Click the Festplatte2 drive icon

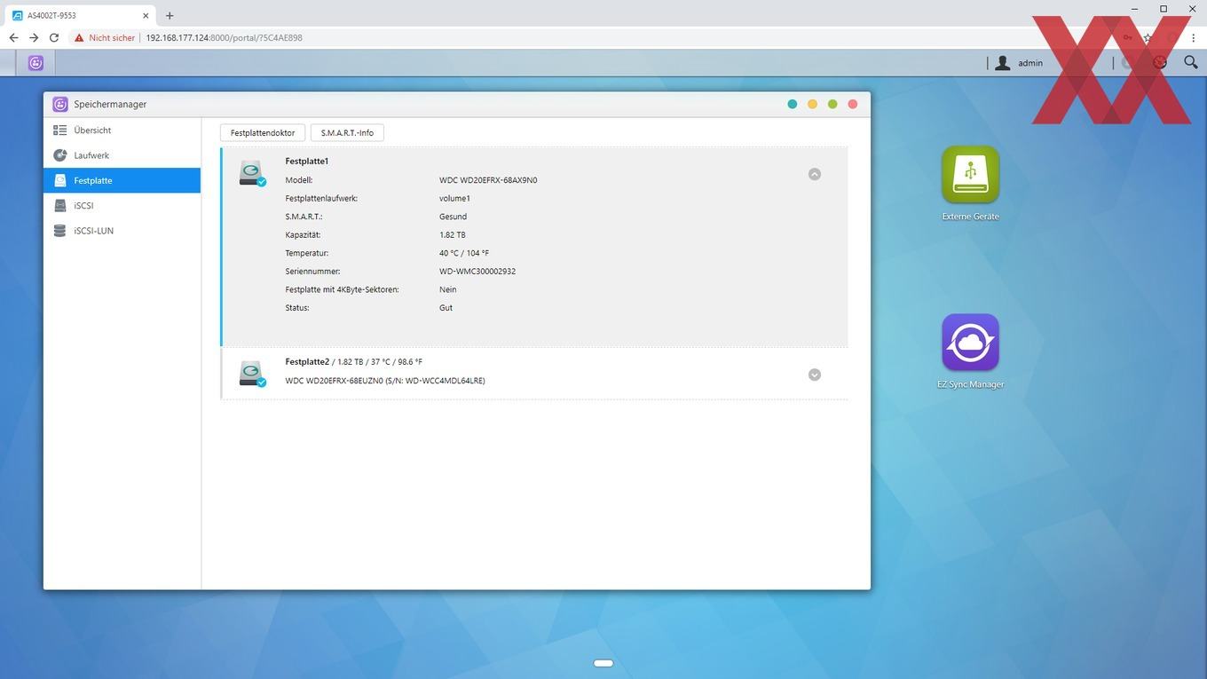point(252,374)
